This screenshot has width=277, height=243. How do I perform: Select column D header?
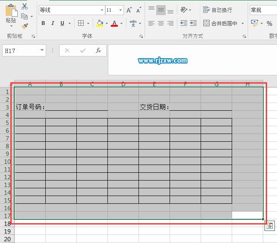click(x=123, y=84)
